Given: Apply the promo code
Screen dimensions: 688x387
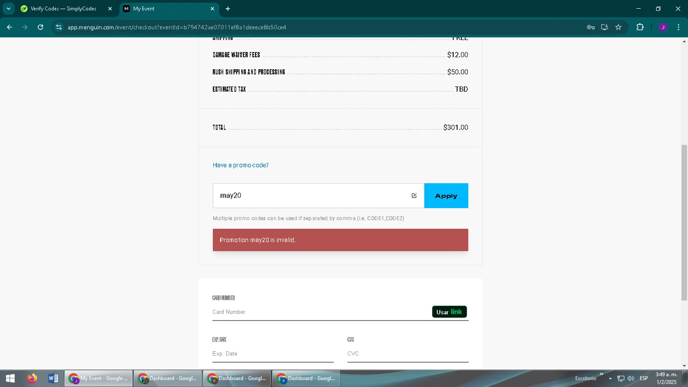Looking at the screenshot, I should point(446,196).
